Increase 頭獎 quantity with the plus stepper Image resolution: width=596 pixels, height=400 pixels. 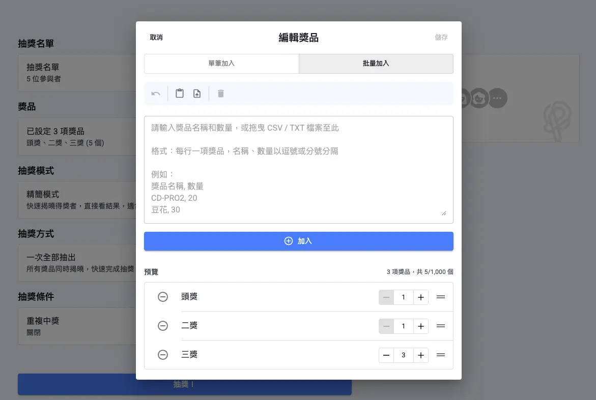pos(421,297)
